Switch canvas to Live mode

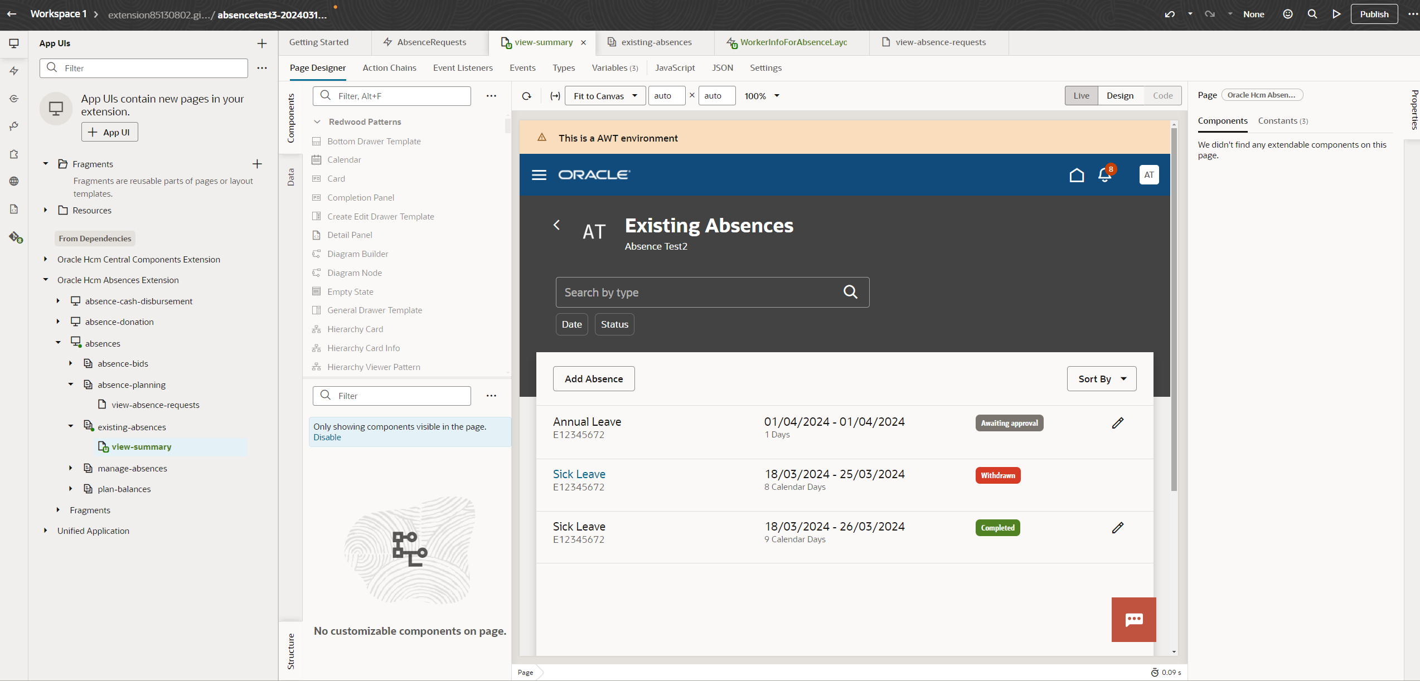1081,96
